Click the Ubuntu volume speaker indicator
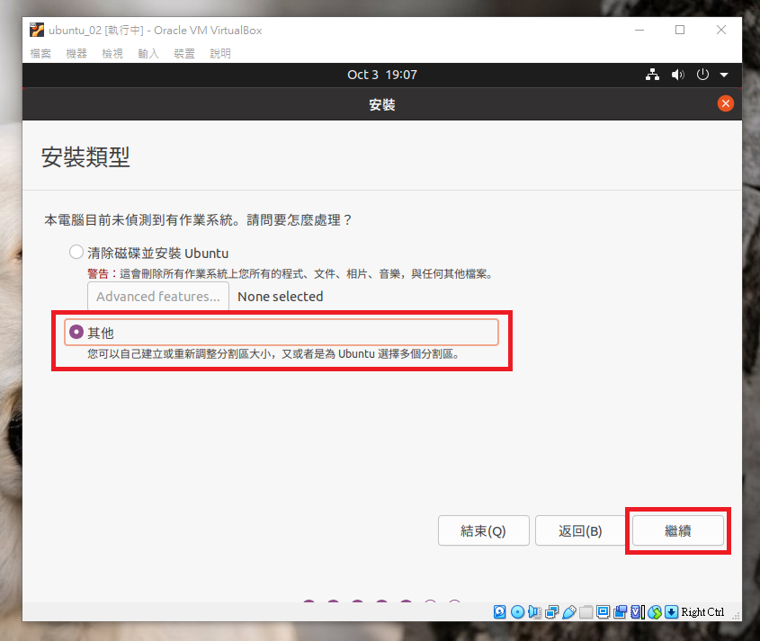The width and height of the screenshot is (760, 641). coord(677,75)
